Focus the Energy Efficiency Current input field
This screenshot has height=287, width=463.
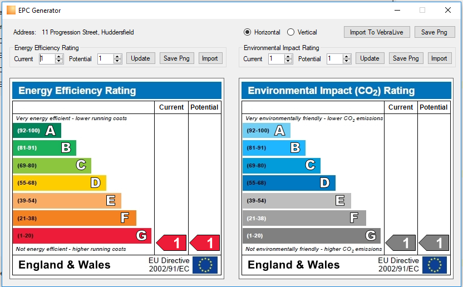47,58
